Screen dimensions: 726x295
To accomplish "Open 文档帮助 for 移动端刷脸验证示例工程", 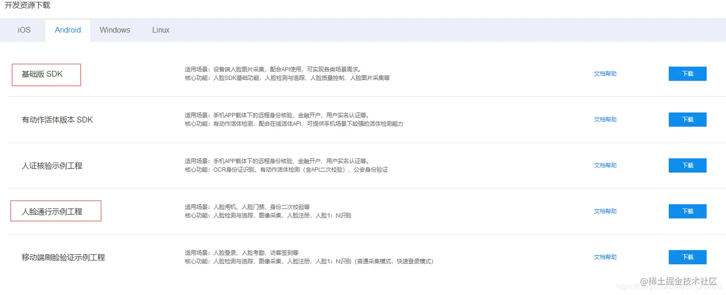I will pos(605,257).
